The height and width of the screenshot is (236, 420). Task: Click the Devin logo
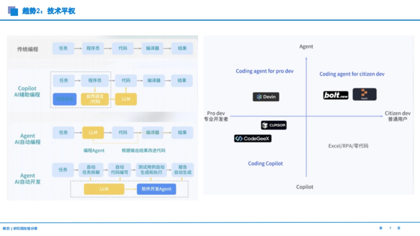[266, 97]
